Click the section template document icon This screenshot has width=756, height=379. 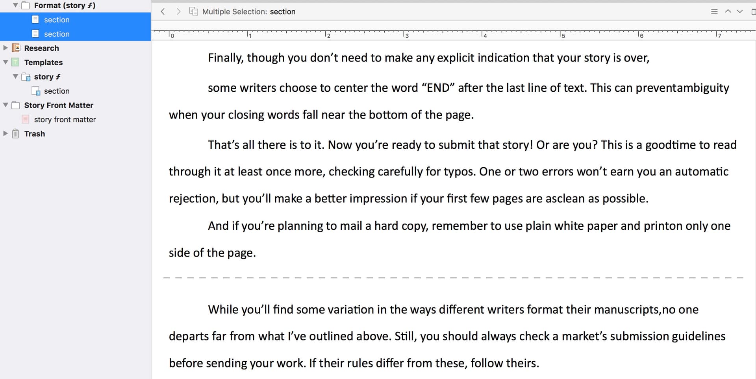pos(36,91)
